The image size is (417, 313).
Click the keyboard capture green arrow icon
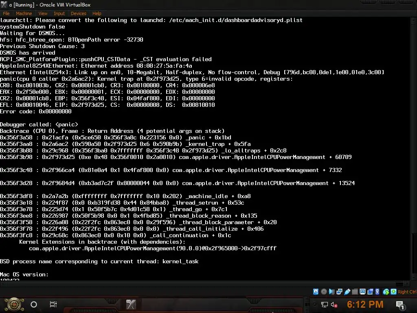(x=394, y=291)
